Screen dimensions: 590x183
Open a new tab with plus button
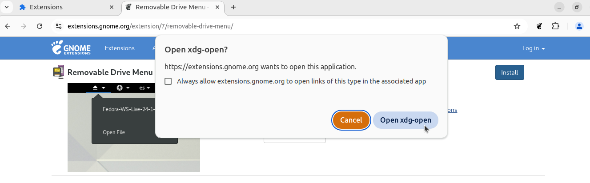233,7
